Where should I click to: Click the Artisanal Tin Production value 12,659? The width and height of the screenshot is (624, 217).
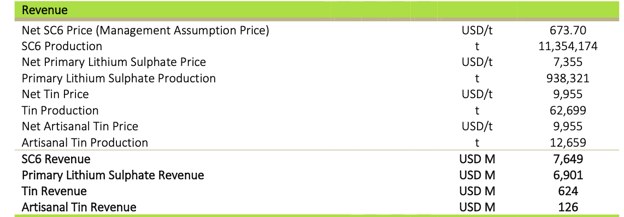[568, 142]
